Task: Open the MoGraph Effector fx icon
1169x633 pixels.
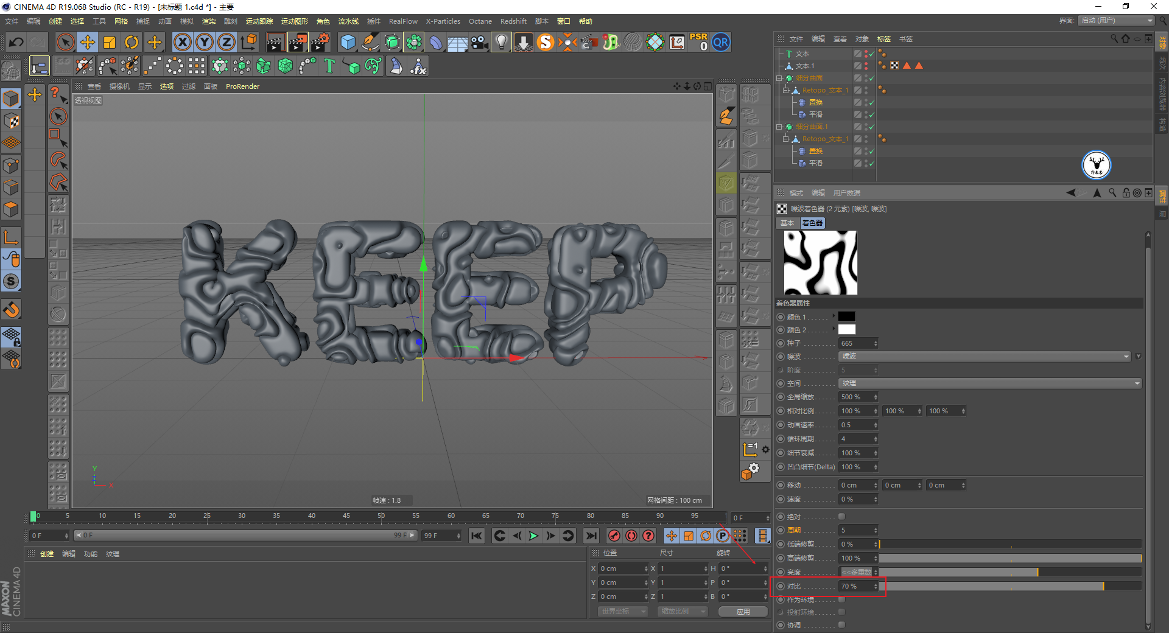Action: [x=418, y=66]
